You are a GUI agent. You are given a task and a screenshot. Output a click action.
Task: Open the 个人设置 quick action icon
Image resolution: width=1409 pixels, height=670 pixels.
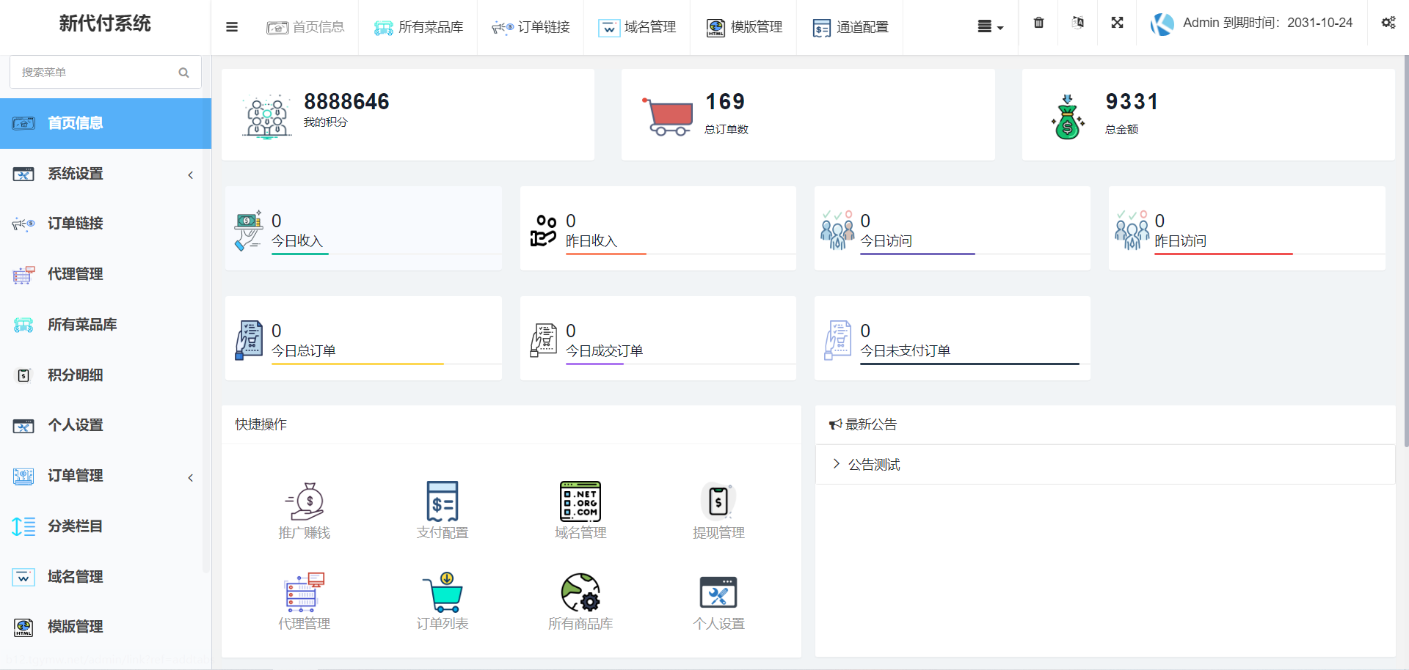coord(718,593)
